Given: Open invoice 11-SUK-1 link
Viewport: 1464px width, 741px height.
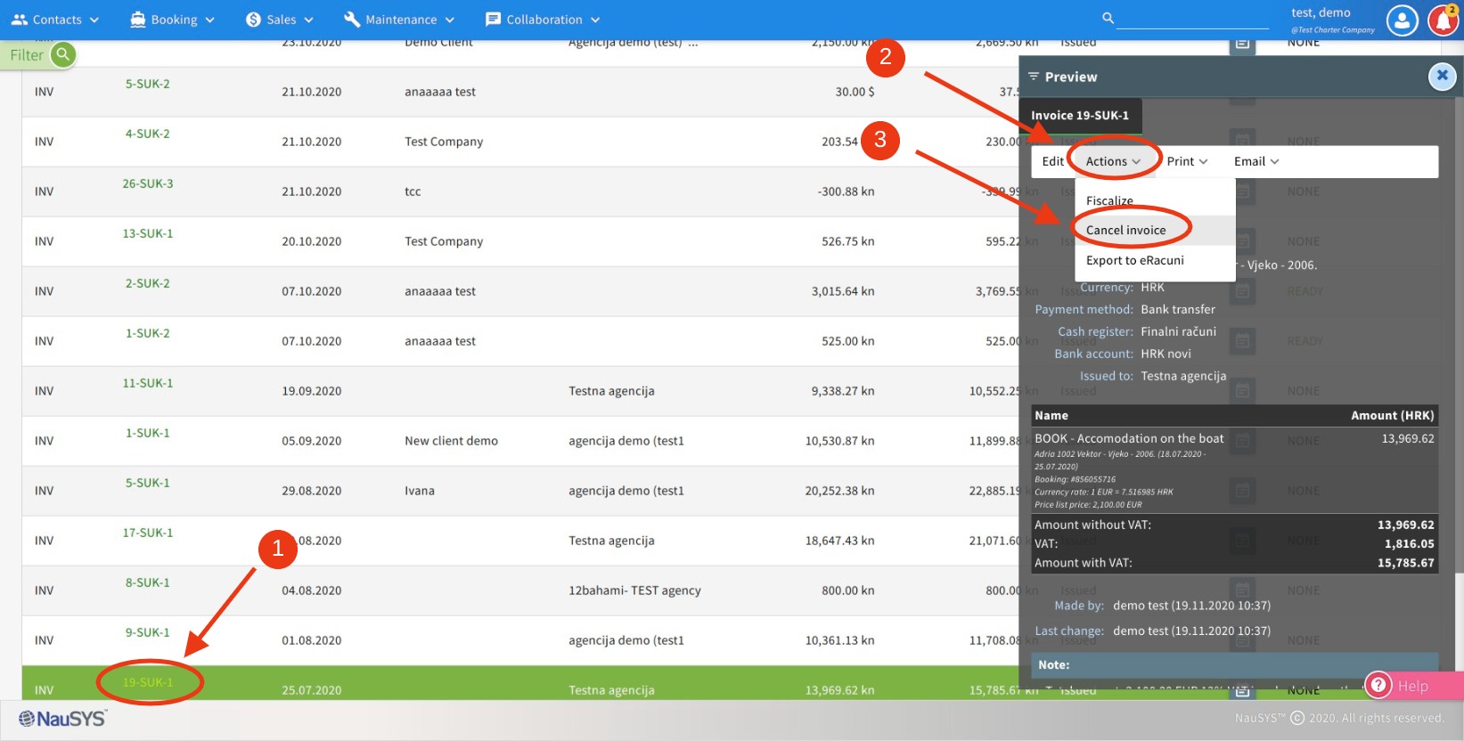Looking at the screenshot, I should [x=148, y=383].
